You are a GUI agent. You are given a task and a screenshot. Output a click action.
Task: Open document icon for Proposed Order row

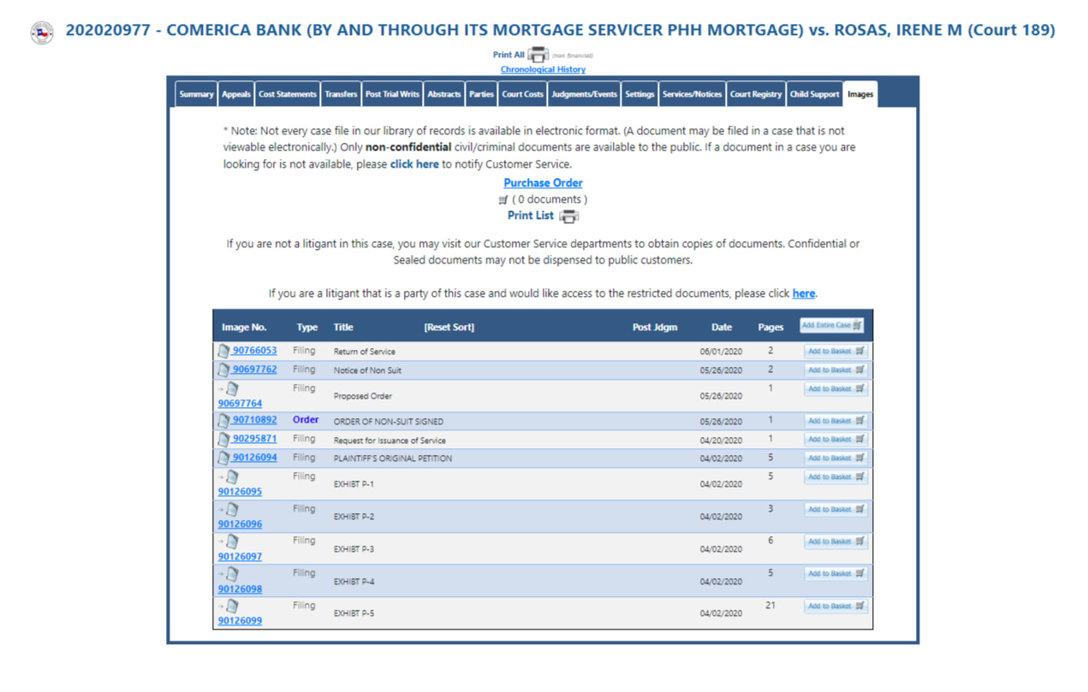click(x=232, y=389)
